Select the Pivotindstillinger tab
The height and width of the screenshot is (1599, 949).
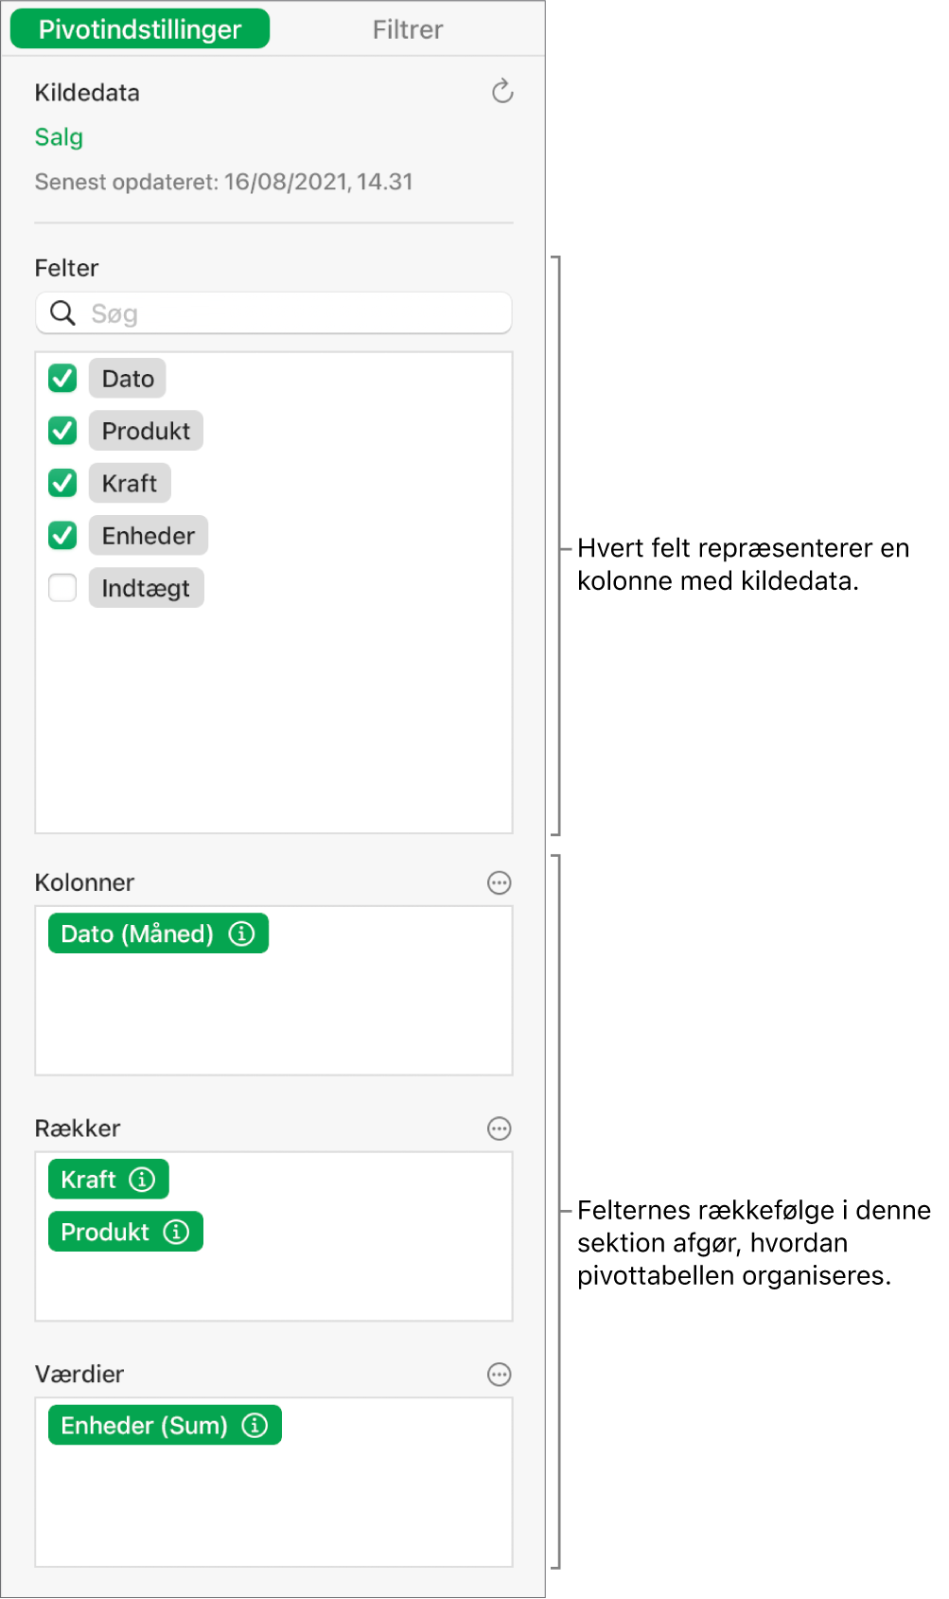pyautogui.click(x=139, y=28)
